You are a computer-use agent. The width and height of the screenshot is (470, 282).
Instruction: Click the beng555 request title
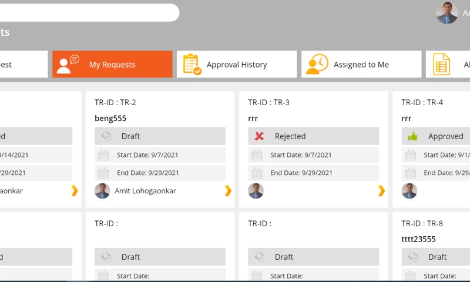[110, 118]
